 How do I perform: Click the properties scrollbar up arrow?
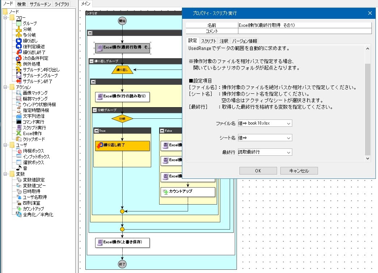click(368, 49)
